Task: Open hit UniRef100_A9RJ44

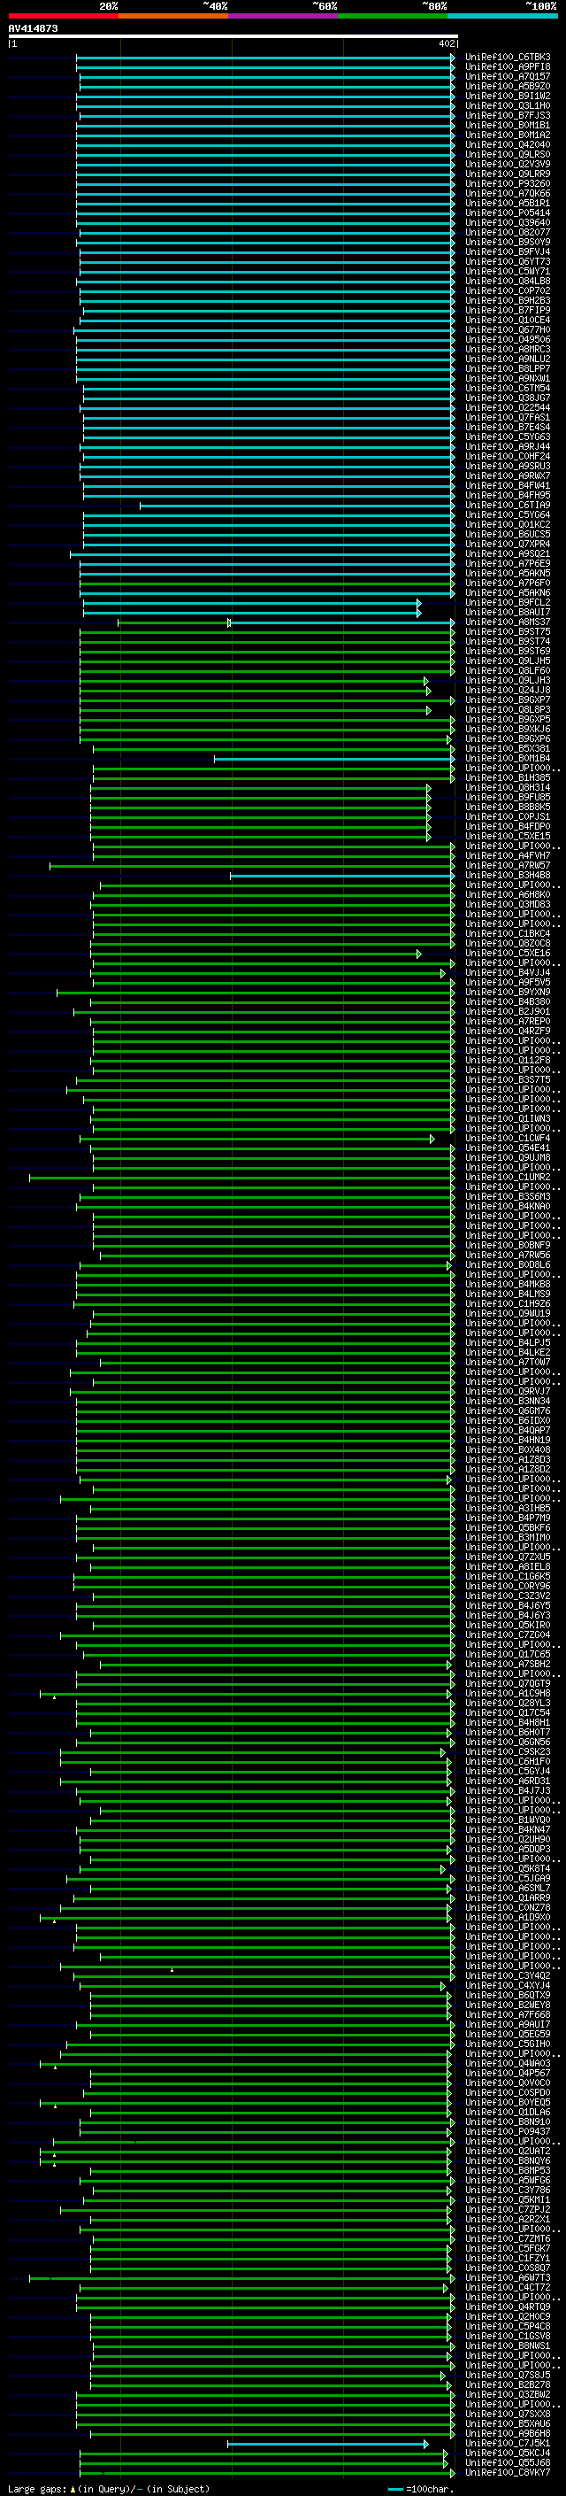Action: tap(507, 446)
